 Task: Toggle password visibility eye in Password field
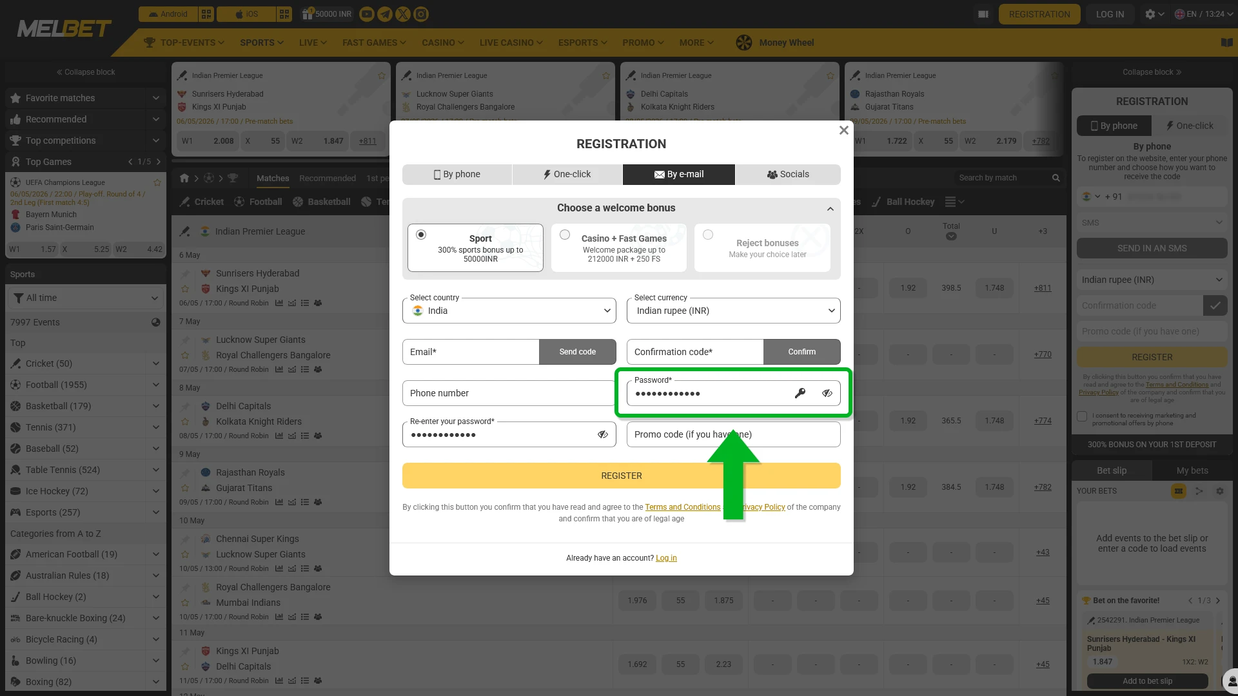click(x=827, y=393)
